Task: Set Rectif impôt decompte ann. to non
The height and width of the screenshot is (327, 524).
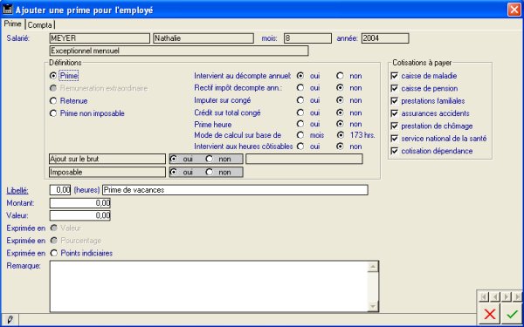Action: point(340,88)
